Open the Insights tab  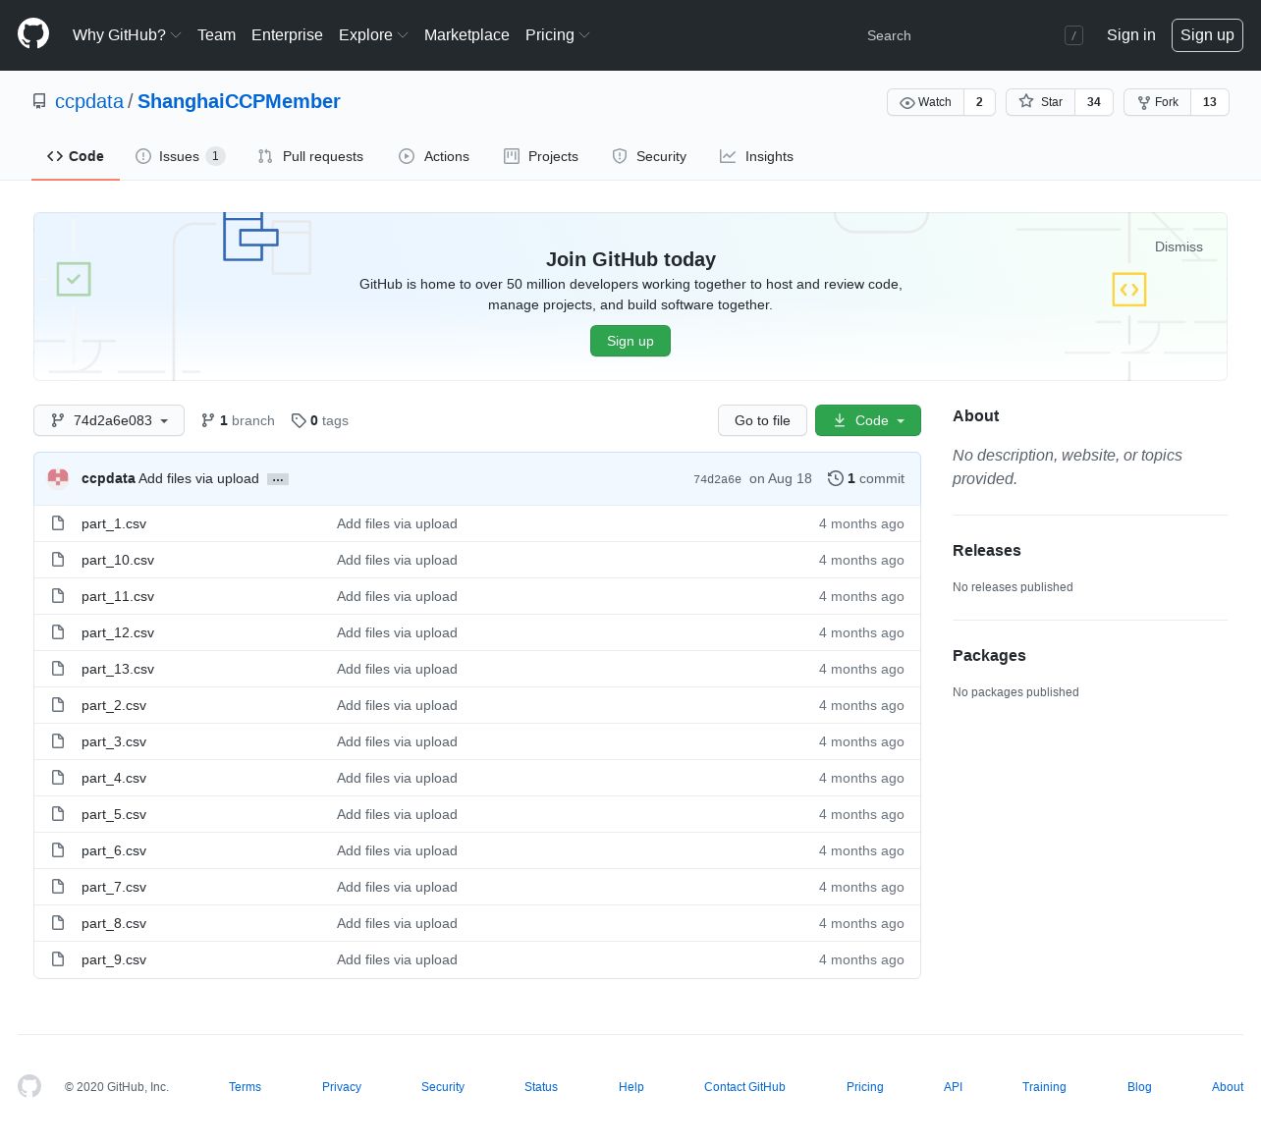pyautogui.click(x=756, y=156)
